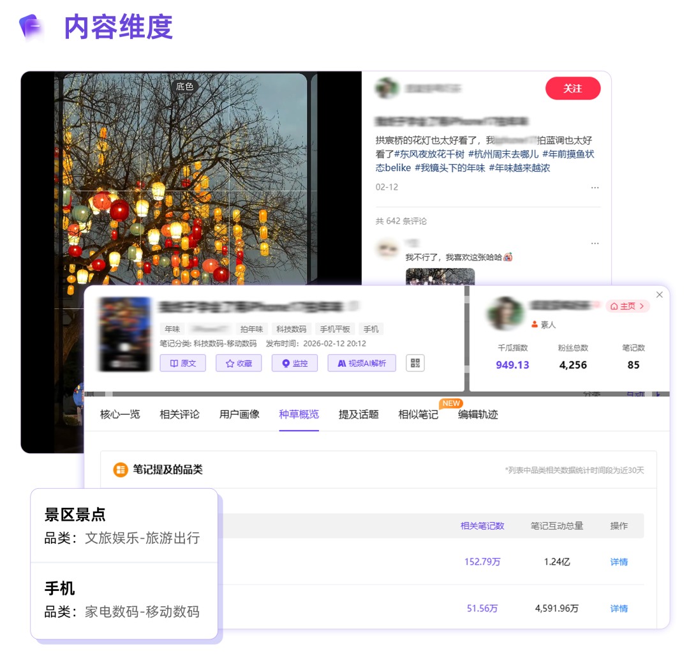Open the comment's three-dot options menu
Image resolution: width=689 pixels, height=656 pixels.
tap(595, 243)
